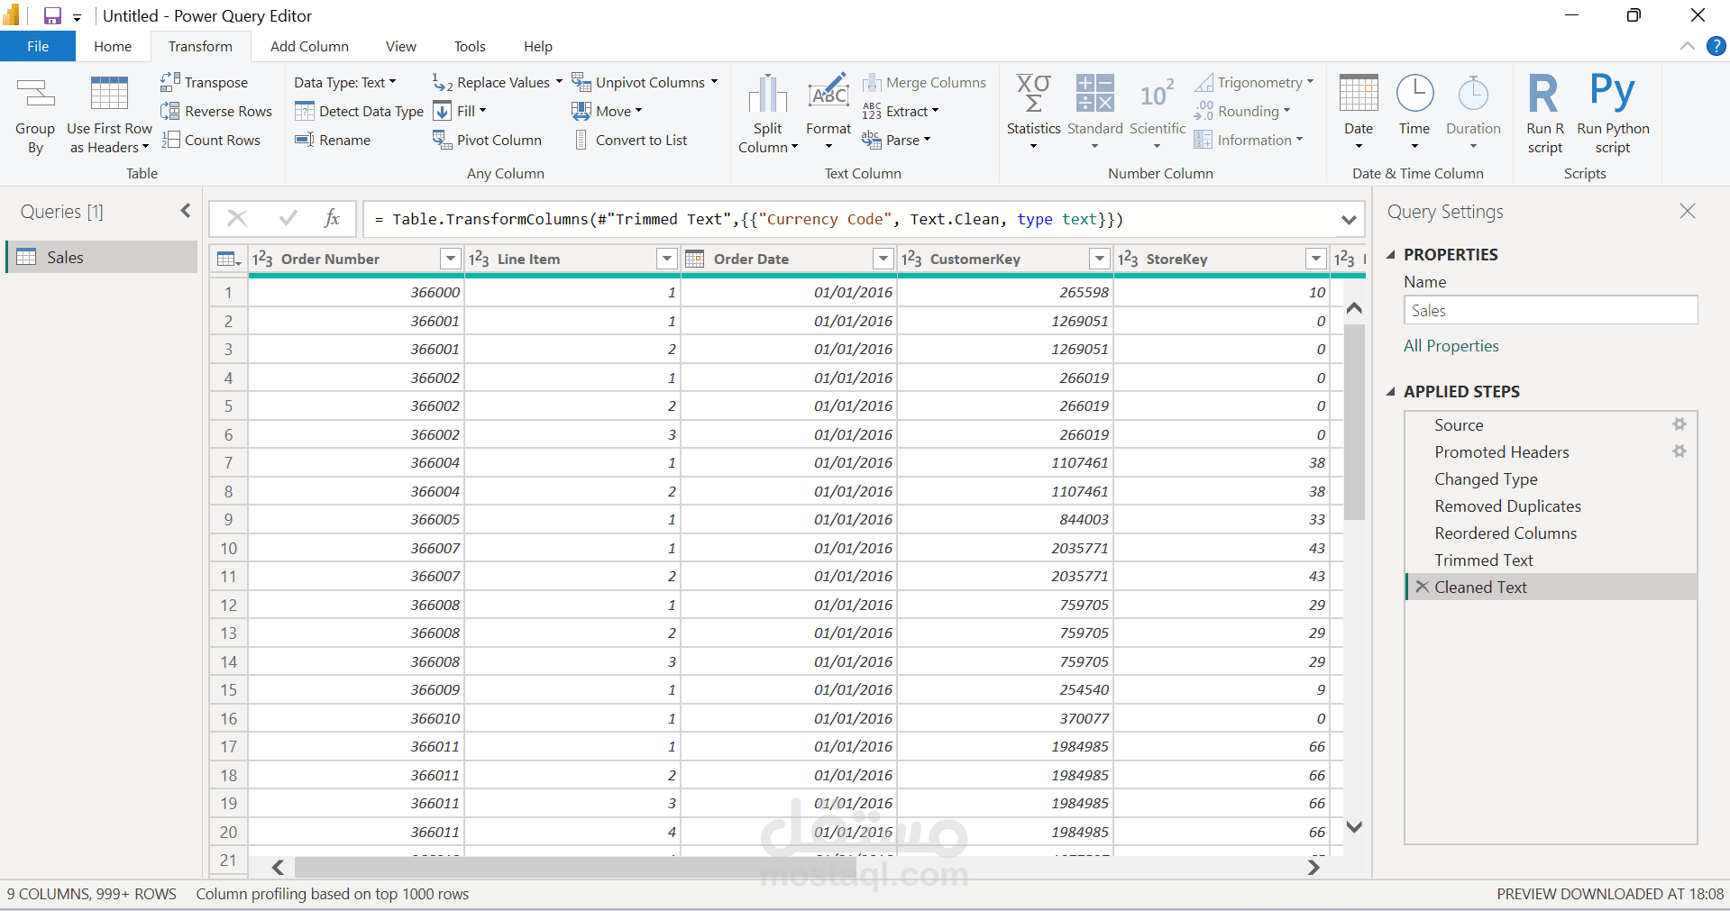Click the Time clock icon

pos(1414,94)
